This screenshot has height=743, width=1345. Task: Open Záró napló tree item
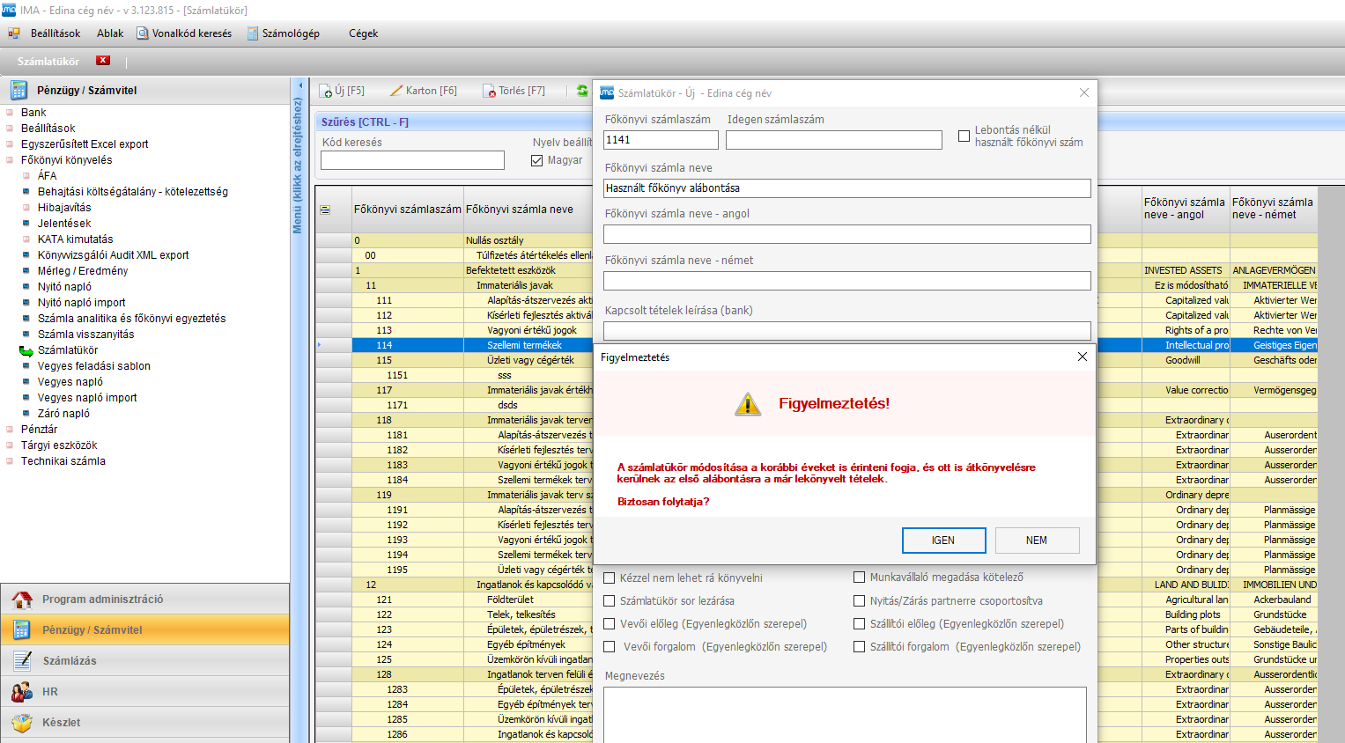(x=63, y=414)
